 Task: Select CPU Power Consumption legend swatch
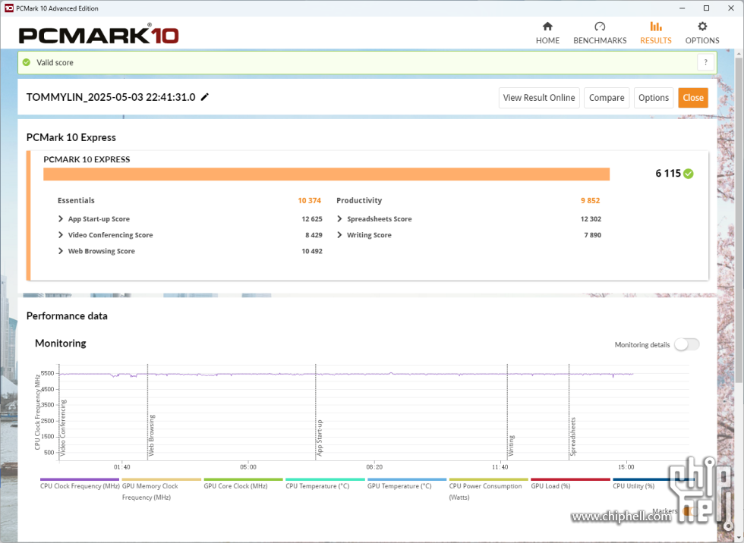(489, 479)
